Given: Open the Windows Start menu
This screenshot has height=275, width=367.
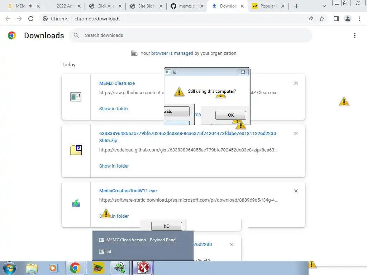Looking at the screenshot, I should [10, 268].
